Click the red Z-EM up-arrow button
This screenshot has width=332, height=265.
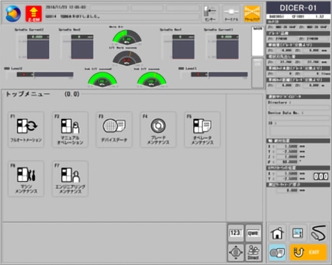34,14
